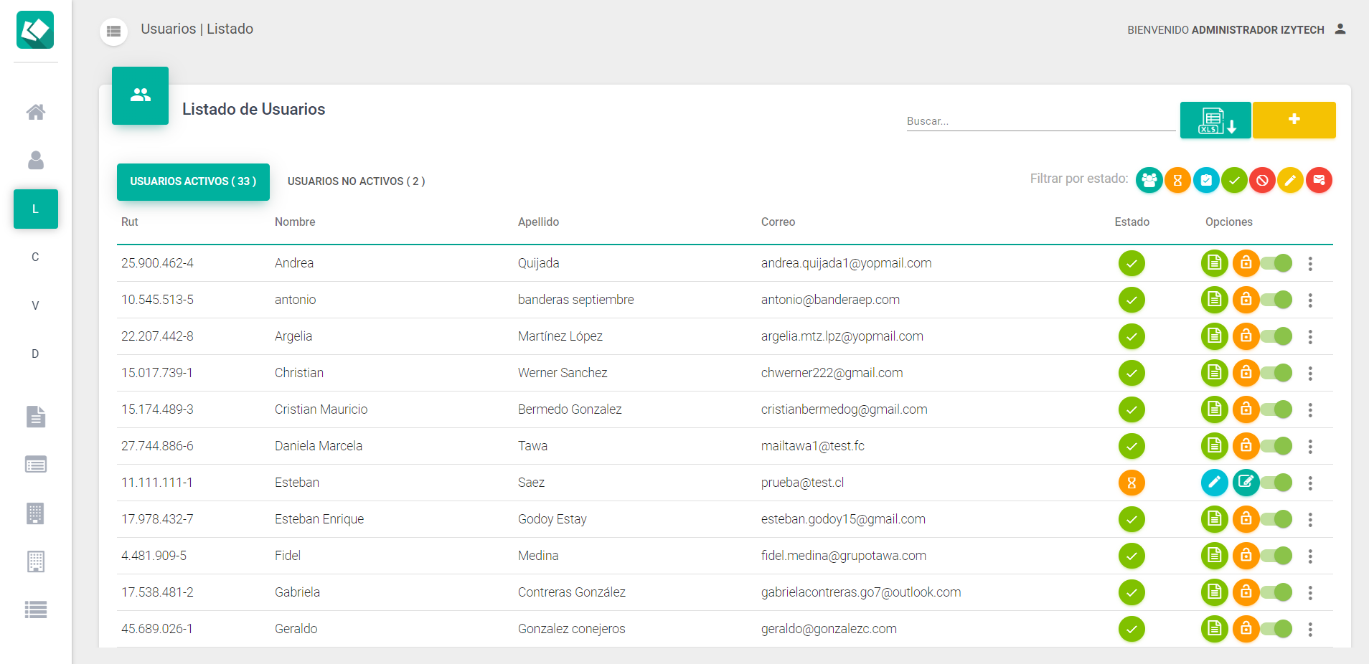Expand three-dot menu for Gabriela
This screenshot has width=1369, height=664.
click(1310, 592)
